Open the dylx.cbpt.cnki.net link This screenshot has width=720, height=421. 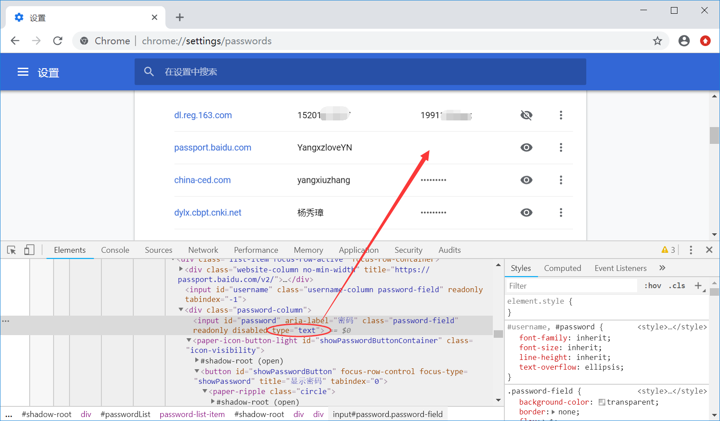pyautogui.click(x=208, y=212)
